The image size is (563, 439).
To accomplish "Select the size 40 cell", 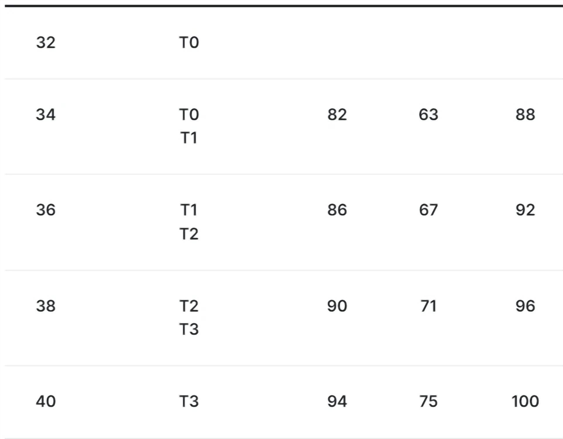I will pos(46,401).
